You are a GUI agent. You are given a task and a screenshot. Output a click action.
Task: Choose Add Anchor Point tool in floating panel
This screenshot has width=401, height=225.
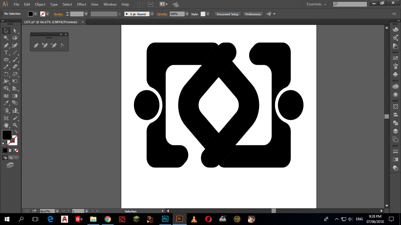pyautogui.click(x=45, y=45)
